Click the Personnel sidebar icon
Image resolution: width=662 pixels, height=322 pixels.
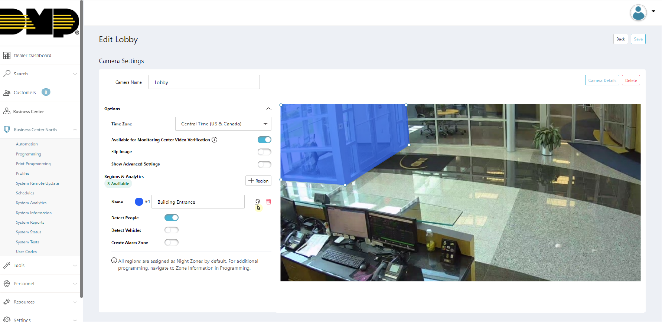7,284
